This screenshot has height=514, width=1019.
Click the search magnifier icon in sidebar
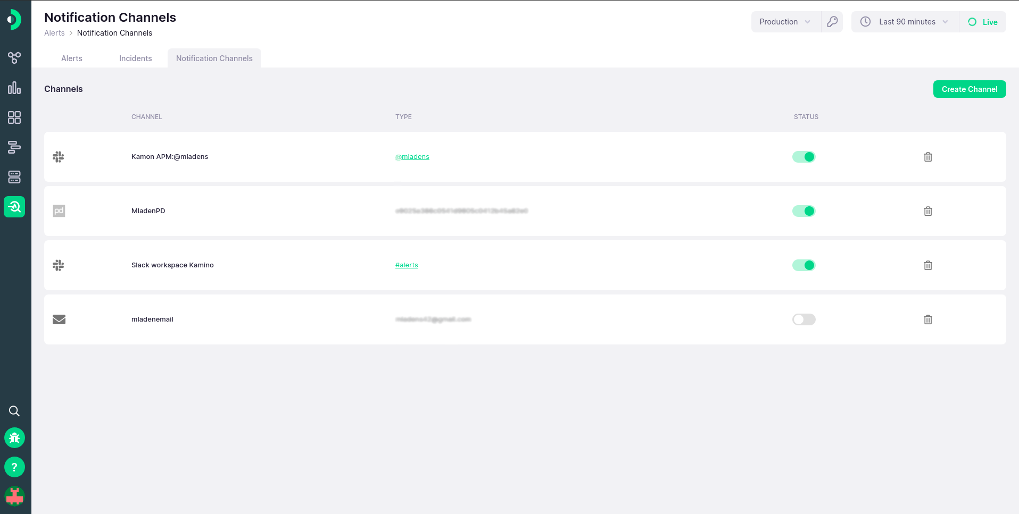[x=14, y=411]
